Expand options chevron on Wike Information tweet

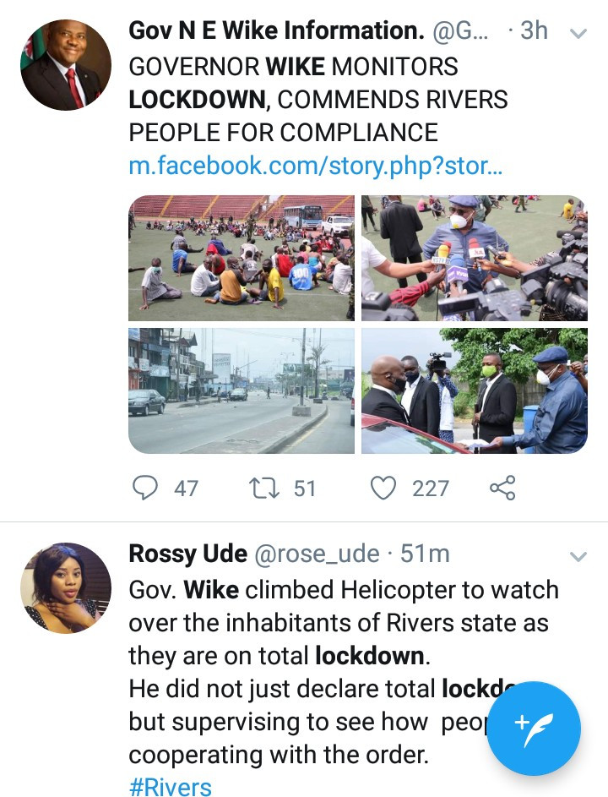click(578, 35)
